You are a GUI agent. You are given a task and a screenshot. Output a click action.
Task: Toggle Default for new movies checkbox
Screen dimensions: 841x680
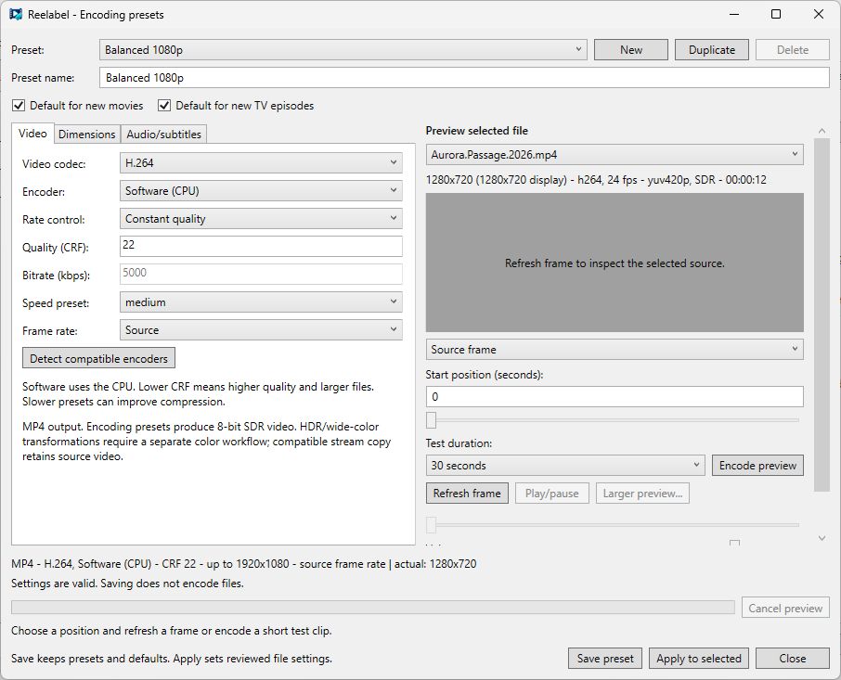(19, 106)
